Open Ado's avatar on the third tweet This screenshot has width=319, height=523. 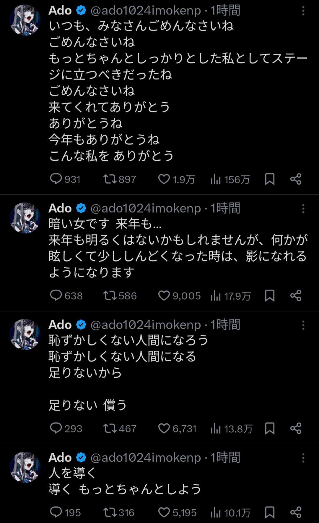click(x=25, y=334)
